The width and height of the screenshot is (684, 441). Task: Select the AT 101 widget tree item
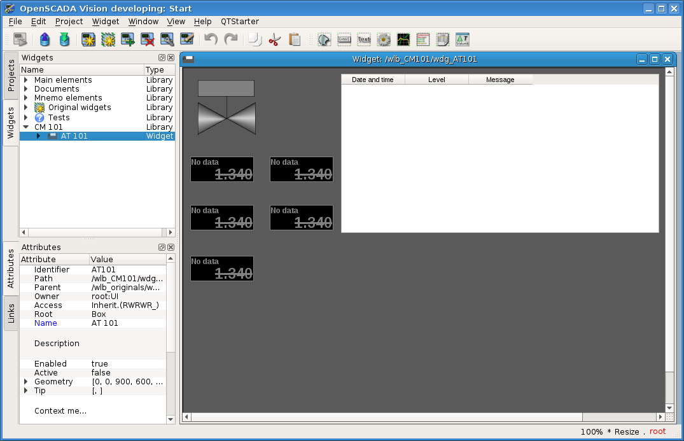tap(74, 136)
